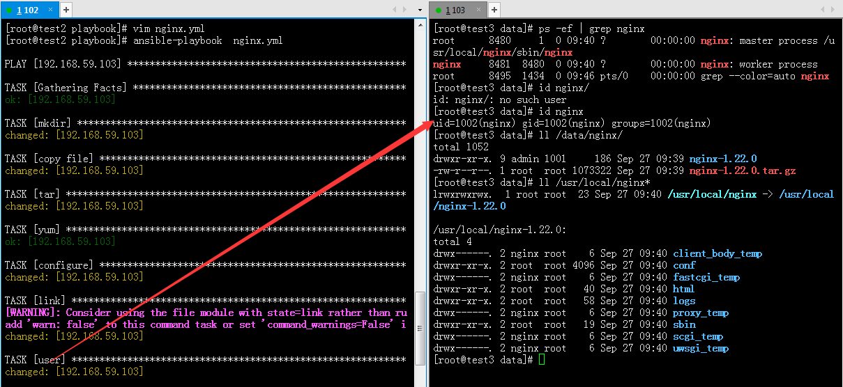Click 'id: nginx/: no such user' message
Image resolution: width=843 pixels, height=387 pixels.
click(x=500, y=100)
